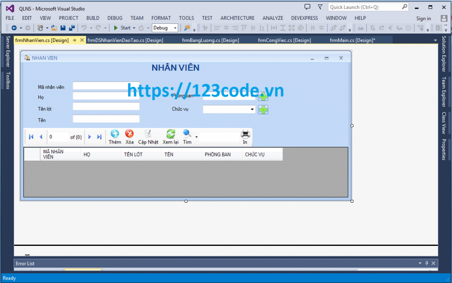Screen dimensions: 452x283
Task: Open the Chức vụ dropdown
Action: 252,109
